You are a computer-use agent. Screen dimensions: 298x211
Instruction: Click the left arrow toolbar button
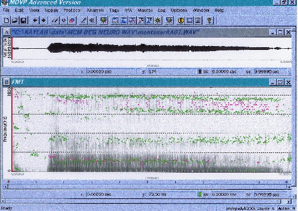[35, 20]
